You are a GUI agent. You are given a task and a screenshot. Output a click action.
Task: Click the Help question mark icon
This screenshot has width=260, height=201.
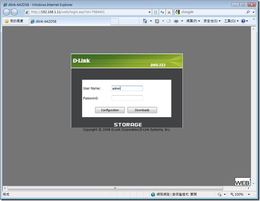(243, 21)
